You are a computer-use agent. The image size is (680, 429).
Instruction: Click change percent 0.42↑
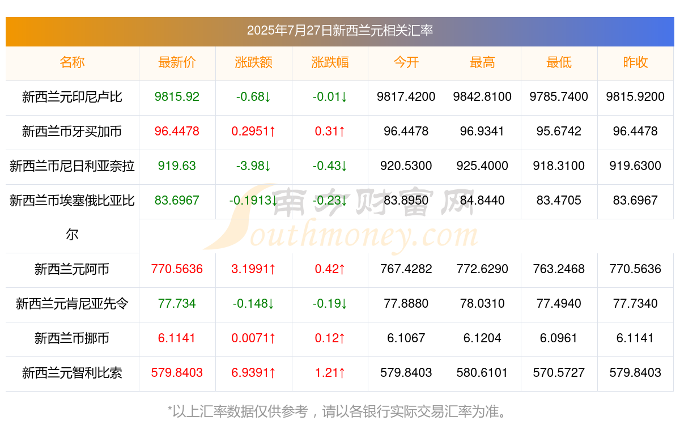point(330,269)
